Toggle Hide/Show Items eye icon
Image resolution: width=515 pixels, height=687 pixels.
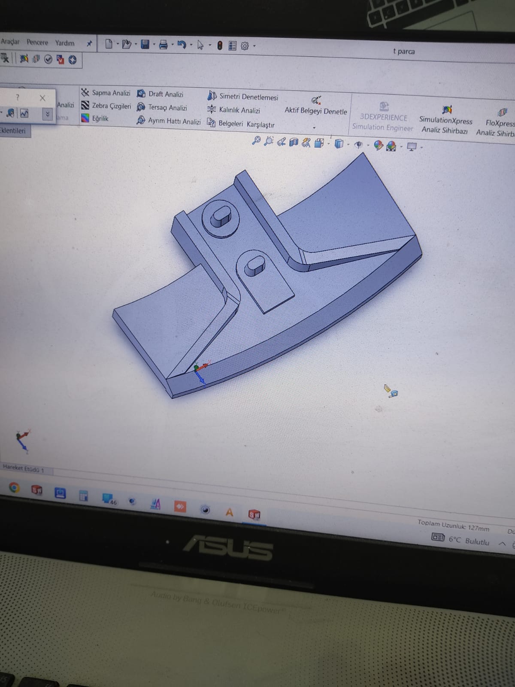358,145
